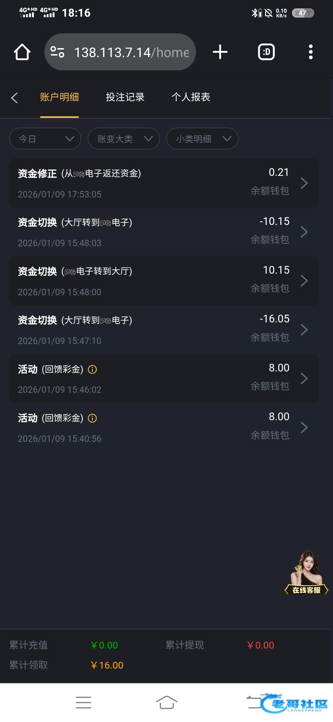Expand the 今日 date dropdown
Viewport: 333px width, 722px height.
(45, 139)
